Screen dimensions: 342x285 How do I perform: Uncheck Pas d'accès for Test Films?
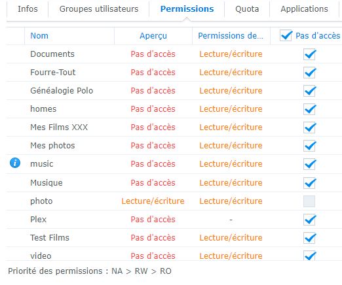pyautogui.click(x=309, y=238)
